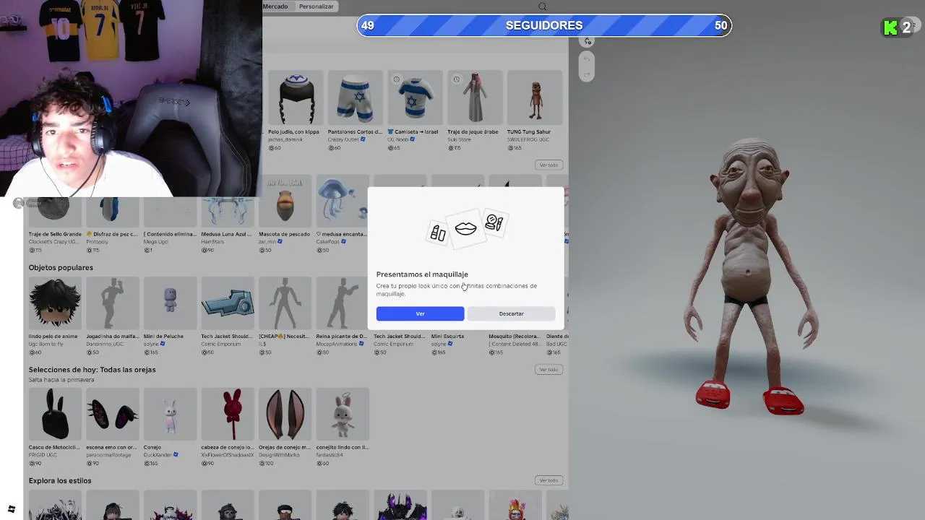
Task: Click Mini Esqueleta item title
Action: coord(447,336)
